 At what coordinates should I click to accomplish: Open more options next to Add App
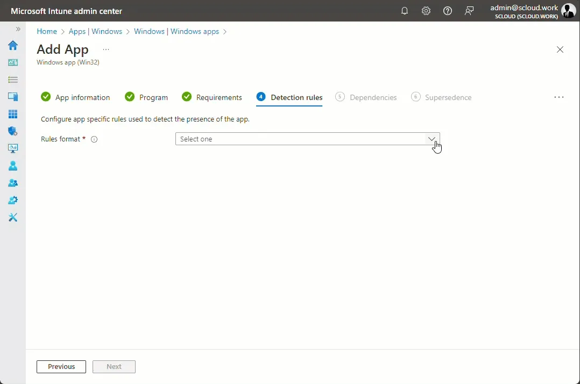[x=106, y=49]
